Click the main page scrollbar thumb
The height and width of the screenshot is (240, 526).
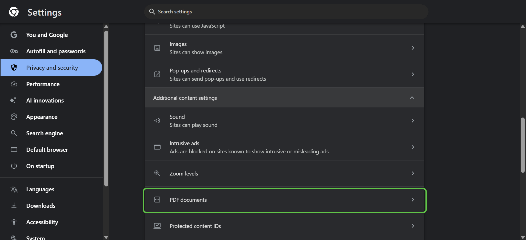coord(523,145)
